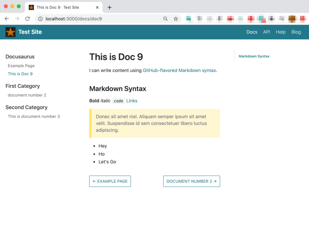
Task: Bookmark this page with the star icon
Action: coord(176,19)
